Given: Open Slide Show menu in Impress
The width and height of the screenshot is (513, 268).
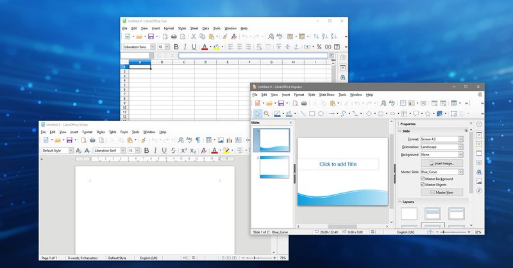Looking at the screenshot, I should (x=327, y=95).
